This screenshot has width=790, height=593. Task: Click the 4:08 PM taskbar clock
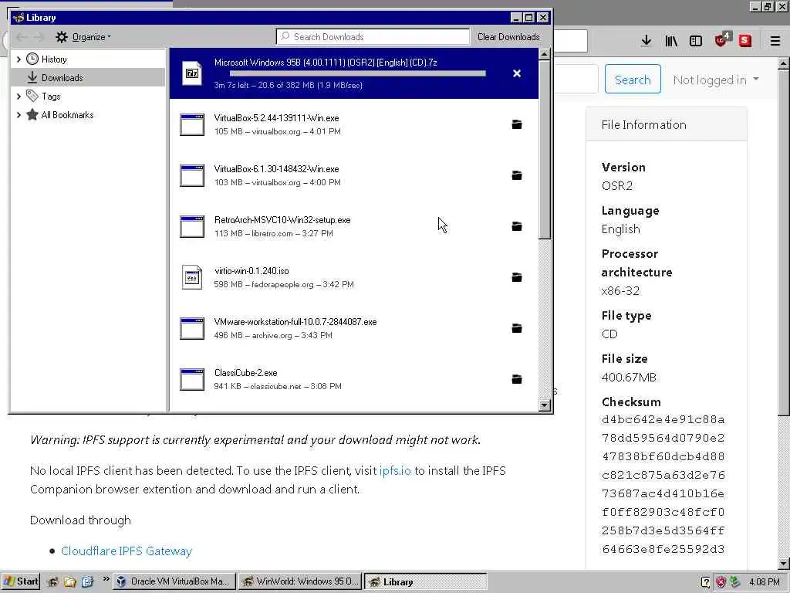(x=765, y=582)
